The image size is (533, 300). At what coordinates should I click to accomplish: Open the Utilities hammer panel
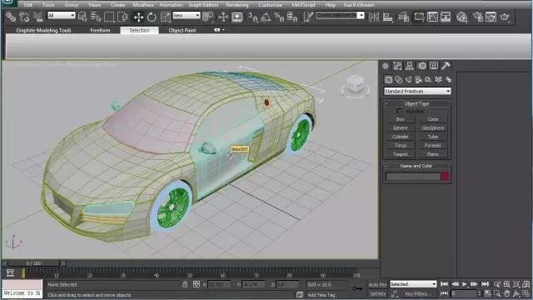(x=446, y=66)
